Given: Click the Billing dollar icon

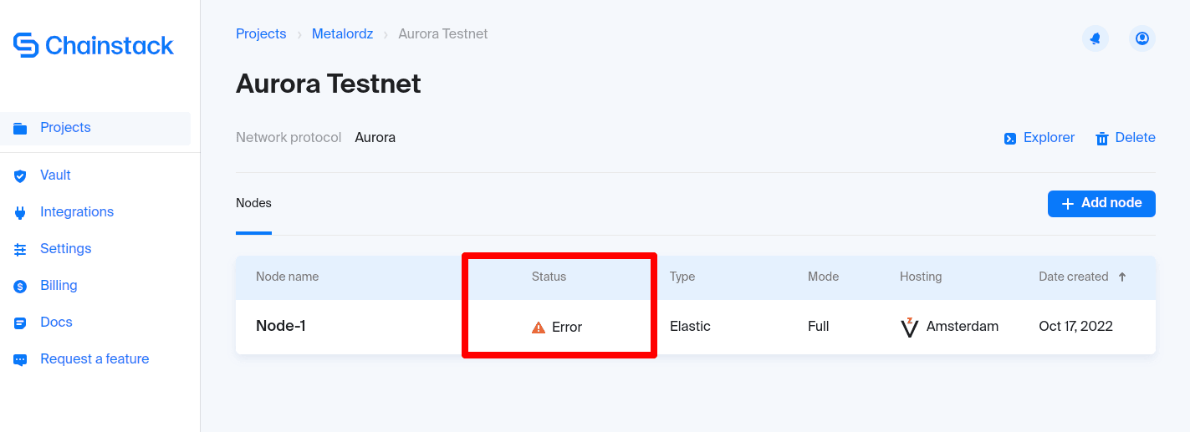Looking at the screenshot, I should (x=20, y=286).
